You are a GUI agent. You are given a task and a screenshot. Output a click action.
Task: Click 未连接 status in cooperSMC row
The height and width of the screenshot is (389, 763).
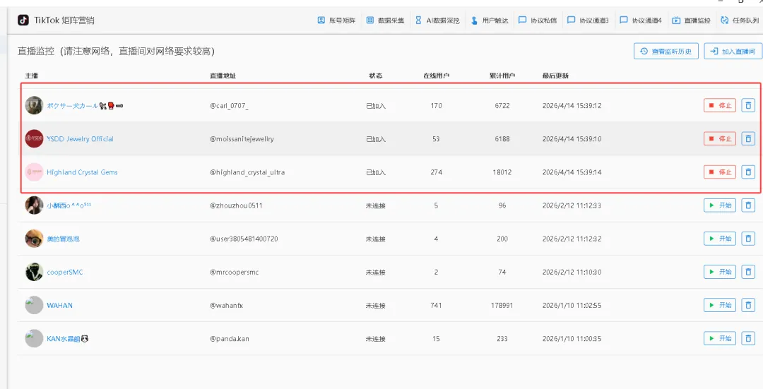(x=376, y=273)
